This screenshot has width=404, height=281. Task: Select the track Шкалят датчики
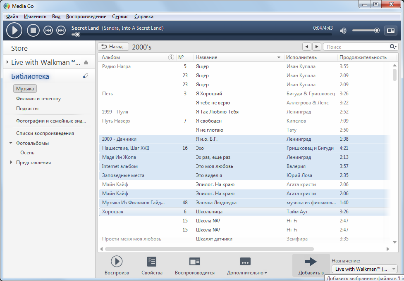pyautogui.click(x=214, y=239)
